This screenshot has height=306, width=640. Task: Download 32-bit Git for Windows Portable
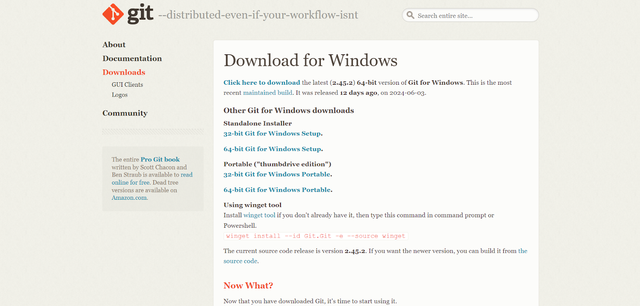pos(277,174)
